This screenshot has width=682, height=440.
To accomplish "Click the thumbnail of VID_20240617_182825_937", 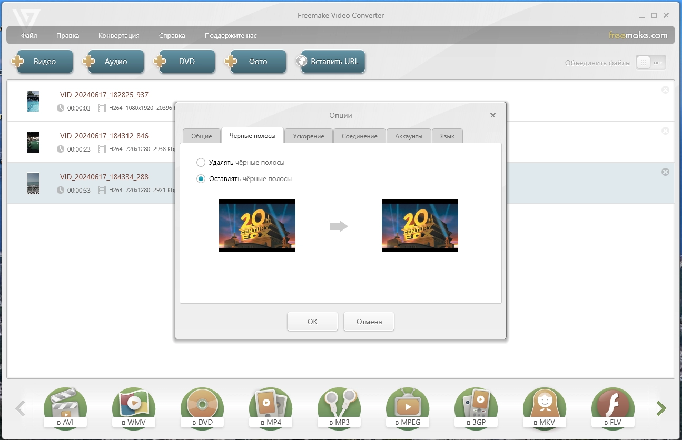I will tap(33, 101).
